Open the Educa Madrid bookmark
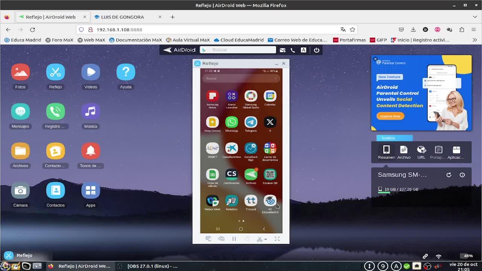 23,40
